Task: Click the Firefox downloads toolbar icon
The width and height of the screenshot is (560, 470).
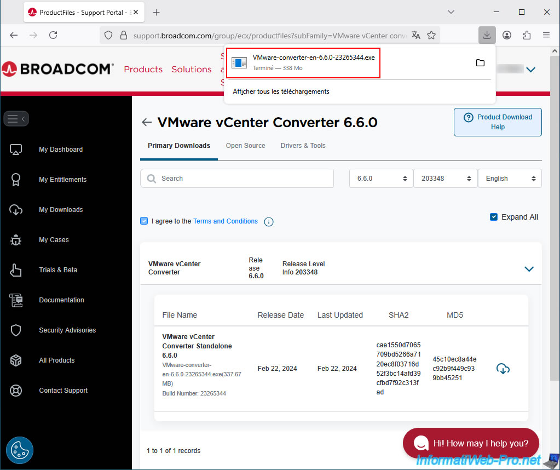Action: click(486, 35)
